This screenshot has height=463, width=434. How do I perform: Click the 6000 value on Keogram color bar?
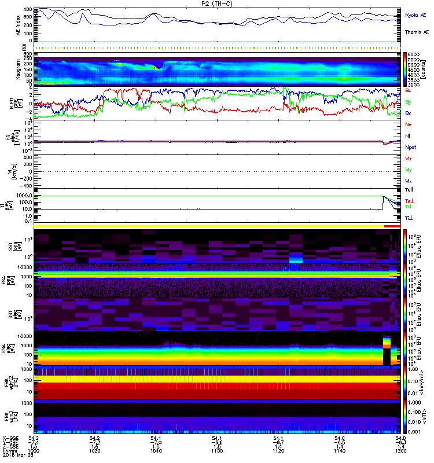(414, 54)
